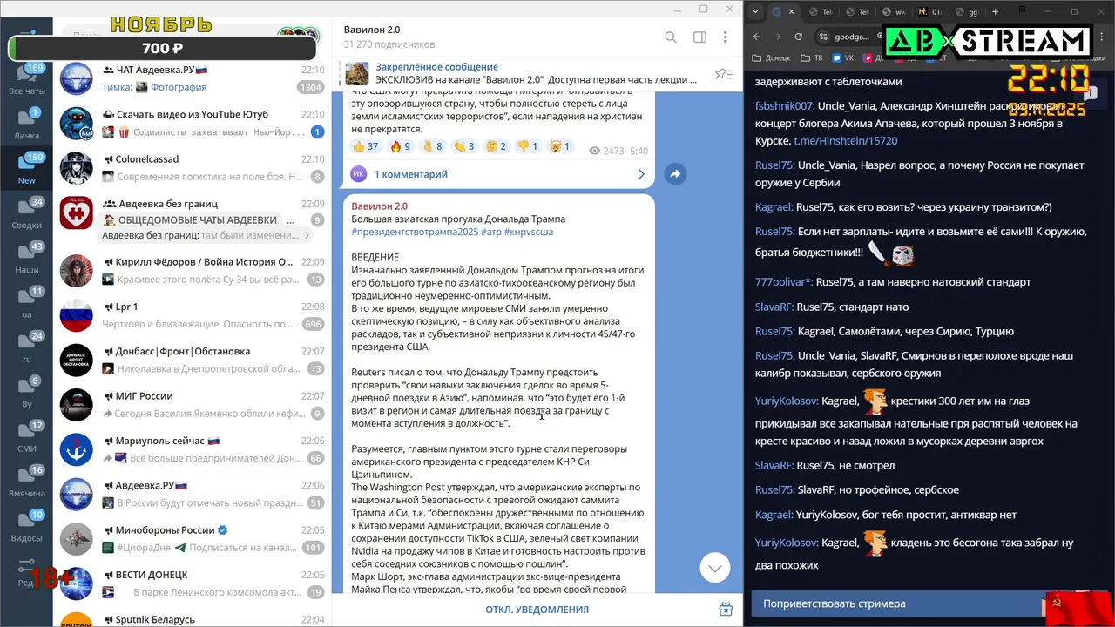1115x627 pixels.
Task: Click ОТКЛ. УВЕДОМЛЕНИЯ button
Action: point(537,610)
